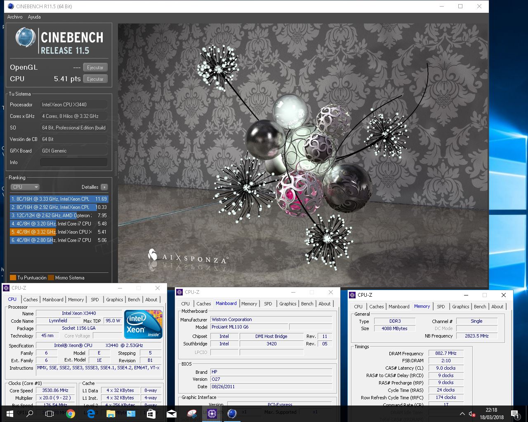Image resolution: width=528 pixels, height=422 pixels.
Task: Click Channel # value Single
Action: [x=477, y=321]
